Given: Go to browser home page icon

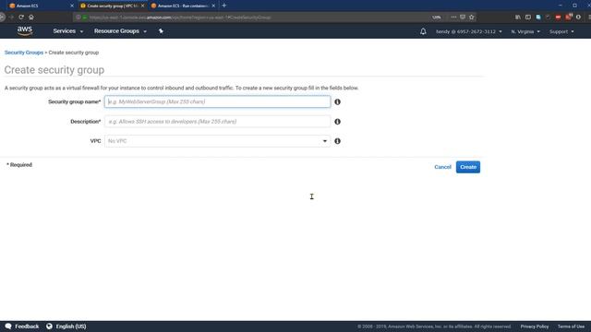Looking at the screenshot, I should click(x=31, y=17).
